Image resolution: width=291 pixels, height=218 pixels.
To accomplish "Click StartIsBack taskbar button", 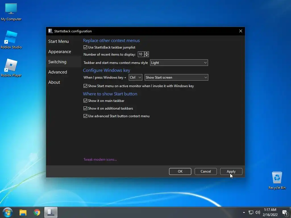I will (51, 212).
